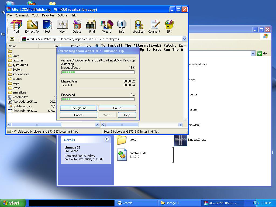Select the l2text folder in archive
This screenshot has height=207, width=276.
click(x=14, y=88)
